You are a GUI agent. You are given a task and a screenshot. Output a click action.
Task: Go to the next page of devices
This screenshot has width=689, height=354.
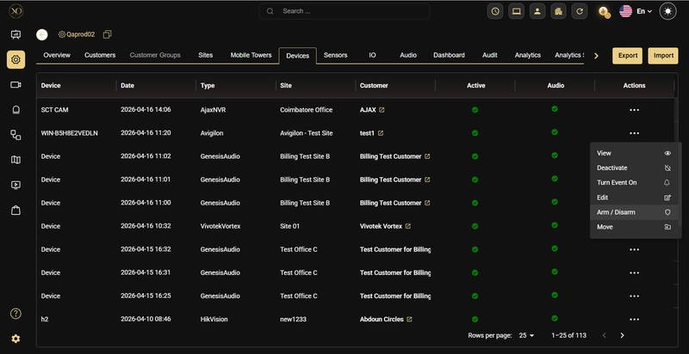622,335
